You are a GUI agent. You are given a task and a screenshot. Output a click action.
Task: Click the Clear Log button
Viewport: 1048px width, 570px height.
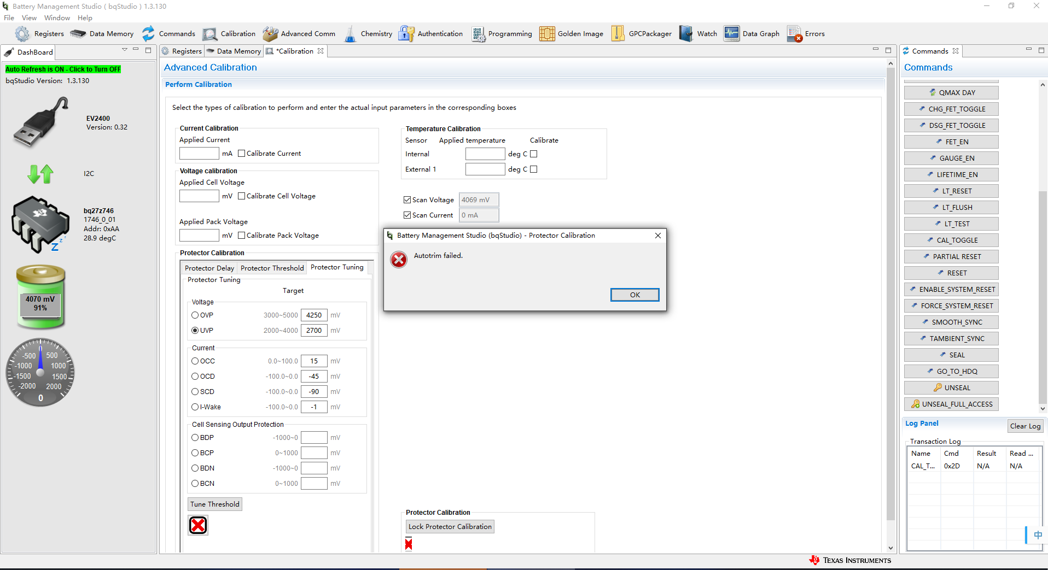tap(1025, 426)
